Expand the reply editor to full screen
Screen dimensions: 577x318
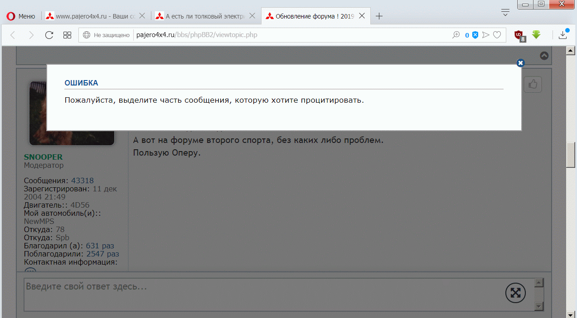[515, 293]
